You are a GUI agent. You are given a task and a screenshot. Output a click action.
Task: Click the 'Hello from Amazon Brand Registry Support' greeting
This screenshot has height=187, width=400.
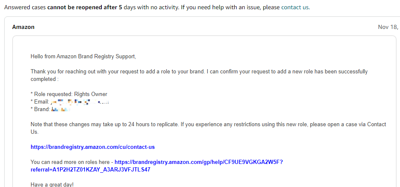83,57
